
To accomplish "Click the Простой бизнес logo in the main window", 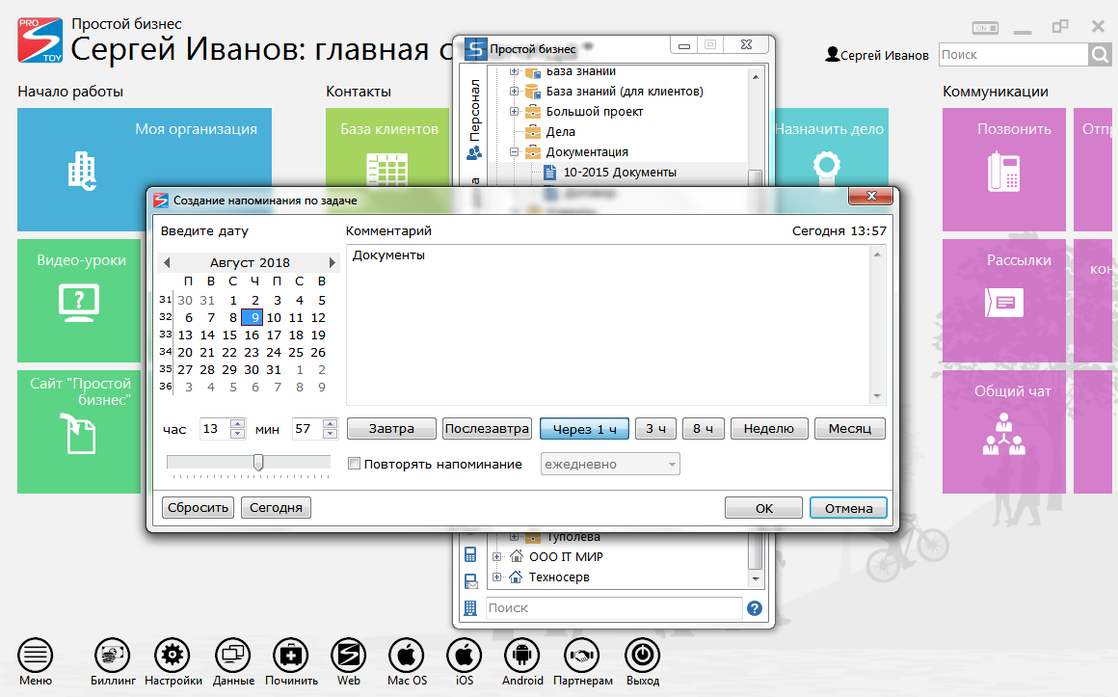I will click(40, 40).
